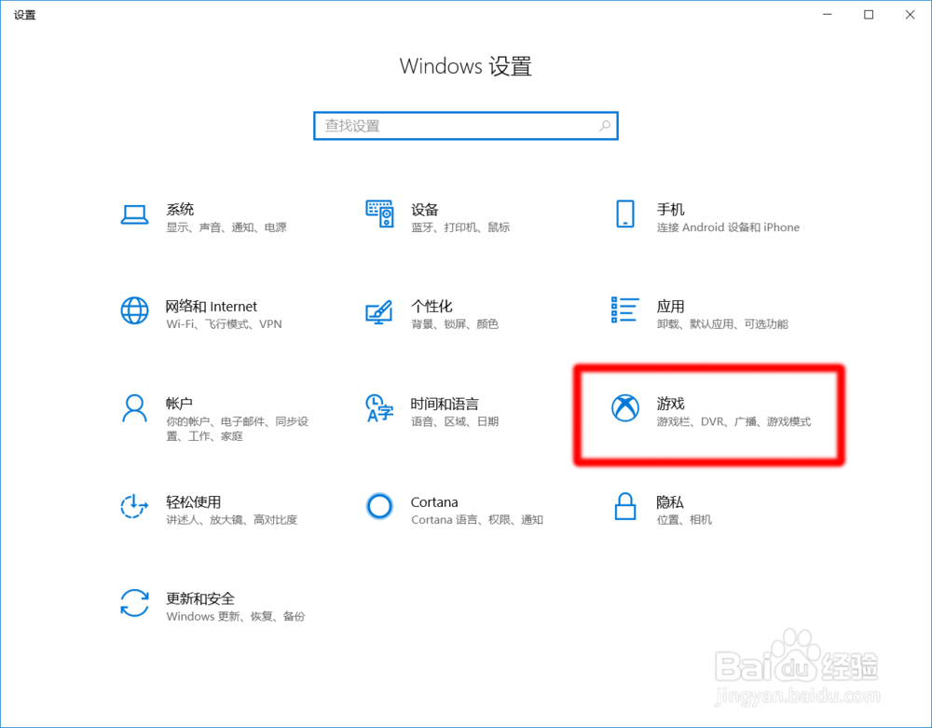Click description 语音、区域、日期
932x728 pixels.
(455, 422)
